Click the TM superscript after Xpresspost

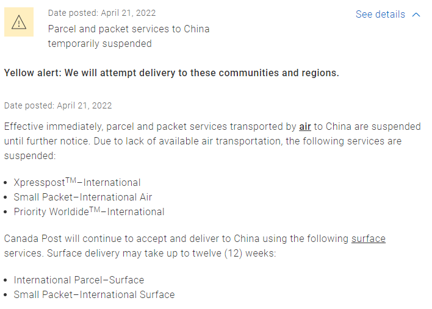click(71, 180)
